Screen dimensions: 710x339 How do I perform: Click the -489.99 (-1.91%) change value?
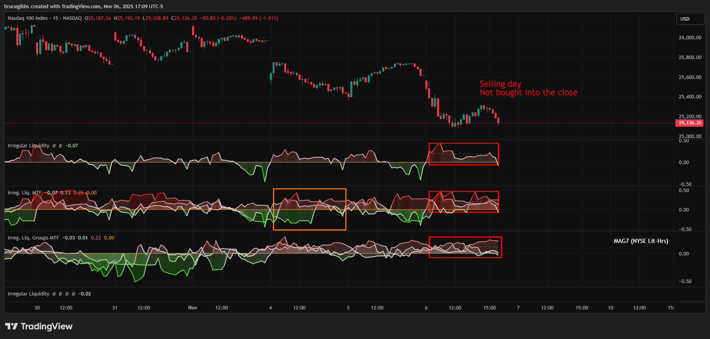[x=259, y=18]
